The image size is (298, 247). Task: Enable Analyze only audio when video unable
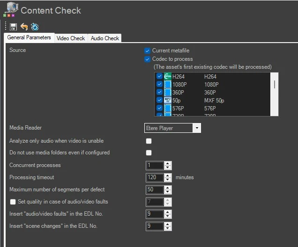click(149, 141)
